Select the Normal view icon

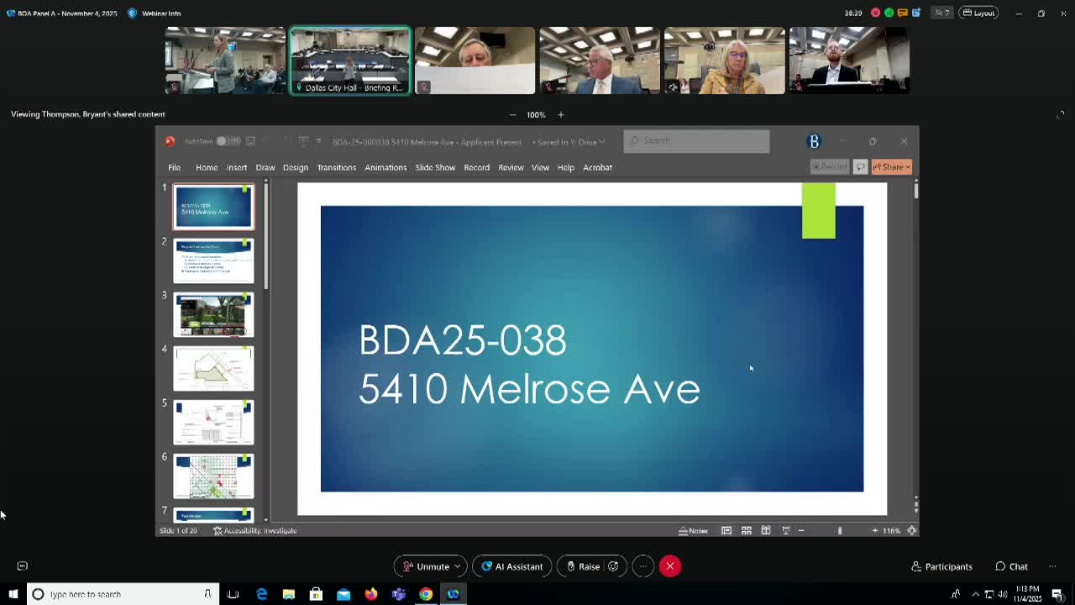726,530
